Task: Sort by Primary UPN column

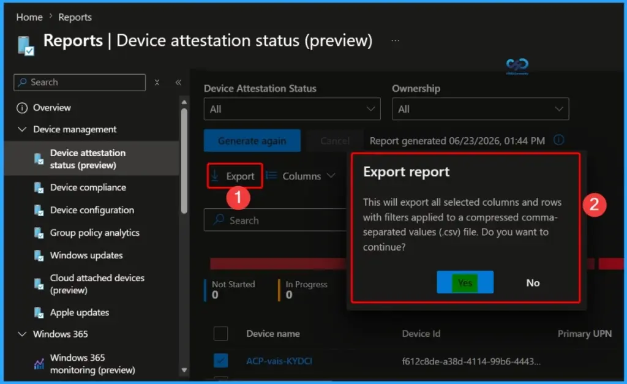Action: click(585, 334)
